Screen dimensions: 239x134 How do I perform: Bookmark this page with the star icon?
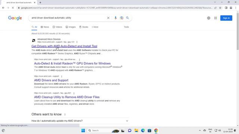220,8
